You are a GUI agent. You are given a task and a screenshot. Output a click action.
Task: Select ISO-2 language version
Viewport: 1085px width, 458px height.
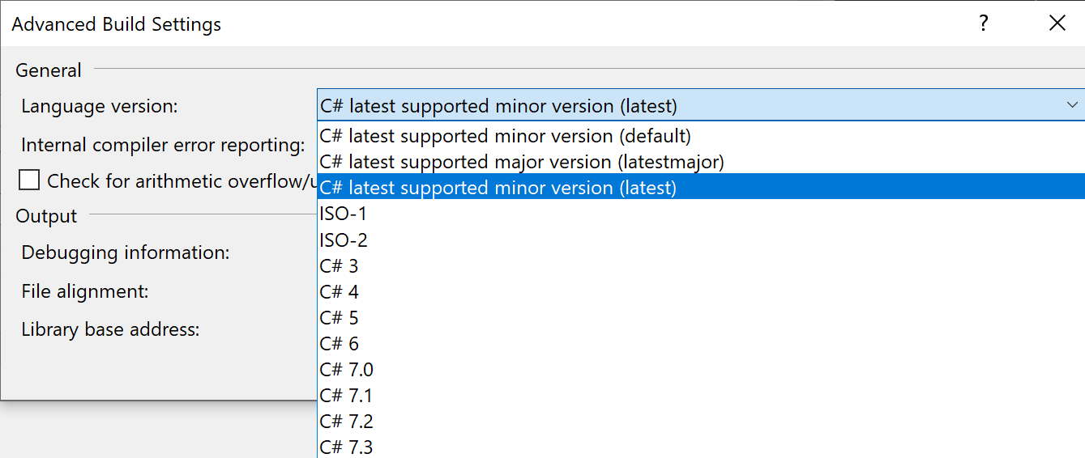coord(344,240)
